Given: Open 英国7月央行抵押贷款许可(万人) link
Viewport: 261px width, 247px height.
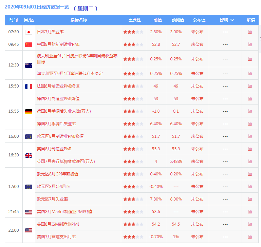Looking at the screenshot, I should pos(66,161).
